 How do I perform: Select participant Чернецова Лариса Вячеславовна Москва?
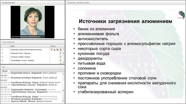tap(26, 50)
